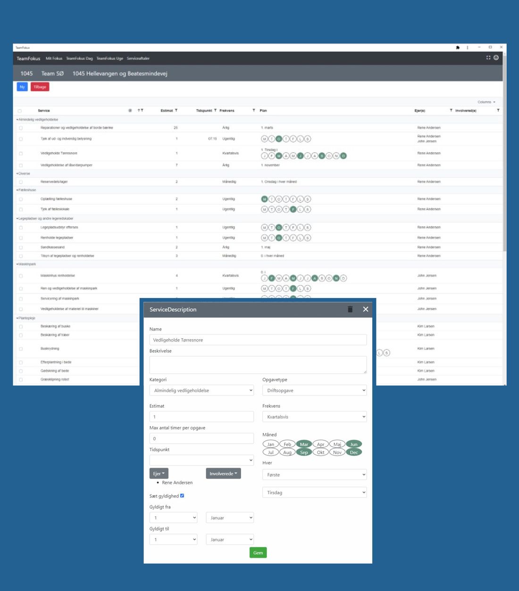Open the Ejer(e) column filter

451,110
